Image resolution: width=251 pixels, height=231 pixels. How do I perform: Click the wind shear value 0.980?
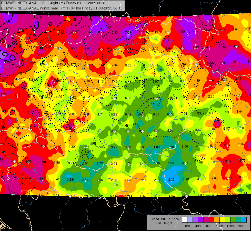114,196
